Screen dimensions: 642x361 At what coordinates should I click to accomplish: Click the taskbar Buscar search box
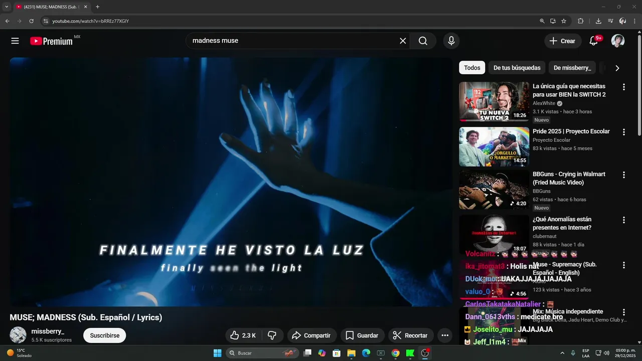pos(263,353)
